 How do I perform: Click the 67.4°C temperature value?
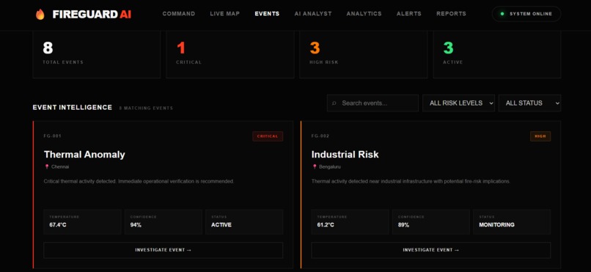(58, 225)
